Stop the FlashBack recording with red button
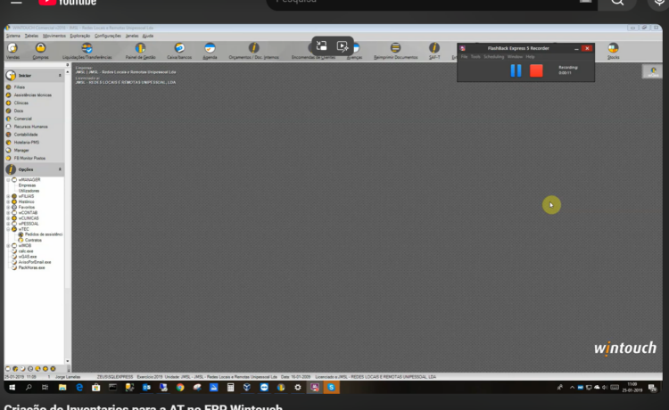This screenshot has height=410, width=669. click(536, 70)
